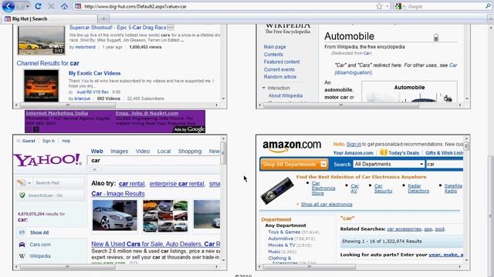Open Wikipedia Random article link
Screen dimensions: 494x277
point(279,77)
